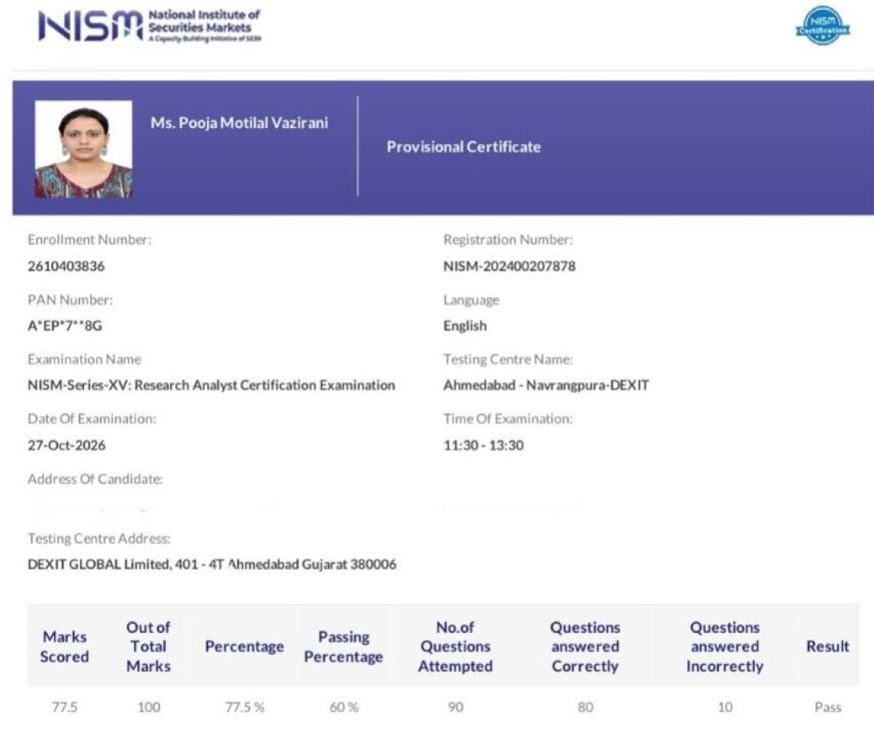Select exam date 27-Oct-2026
Viewport: 874px width, 737px height.
67,445
